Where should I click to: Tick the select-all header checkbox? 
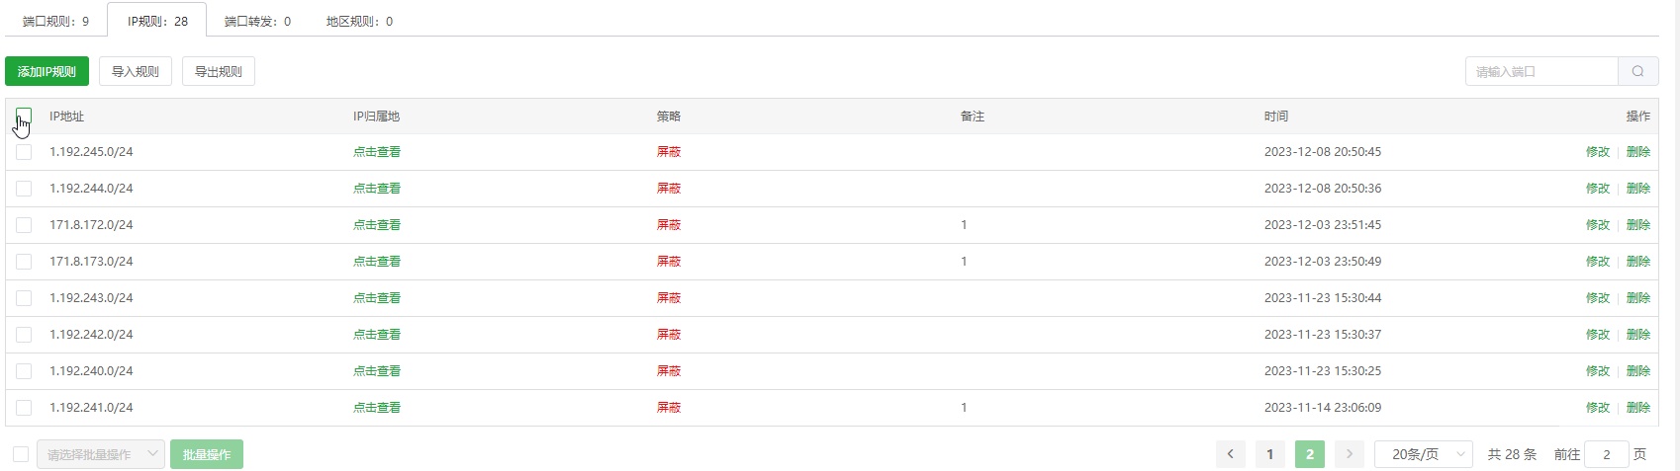[24, 116]
